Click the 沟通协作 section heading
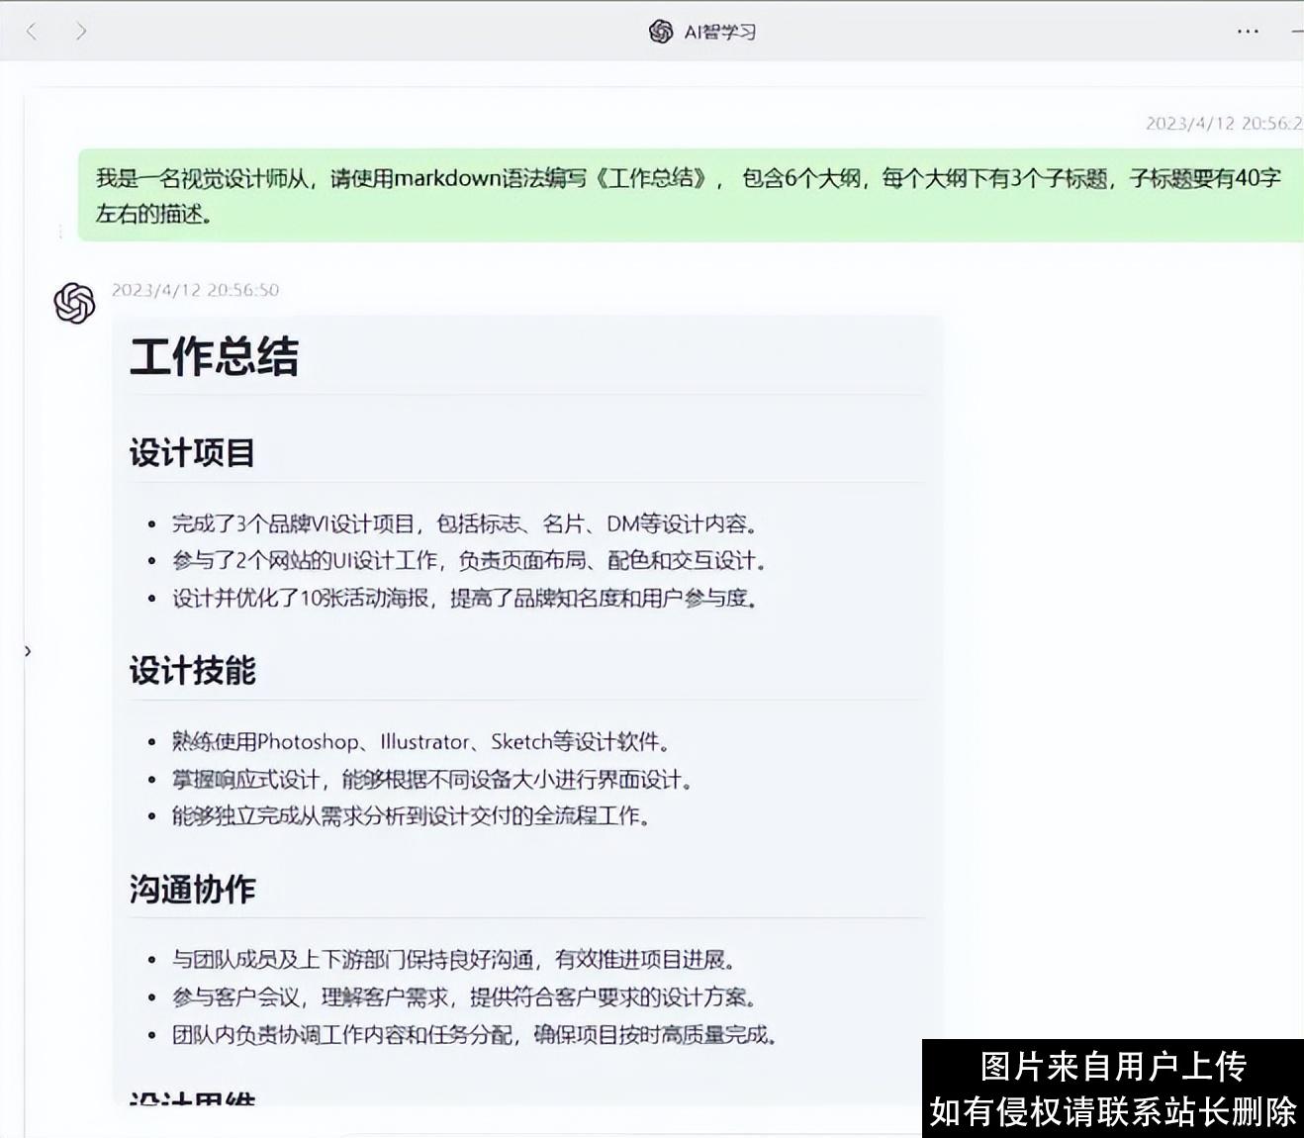 [193, 889]
